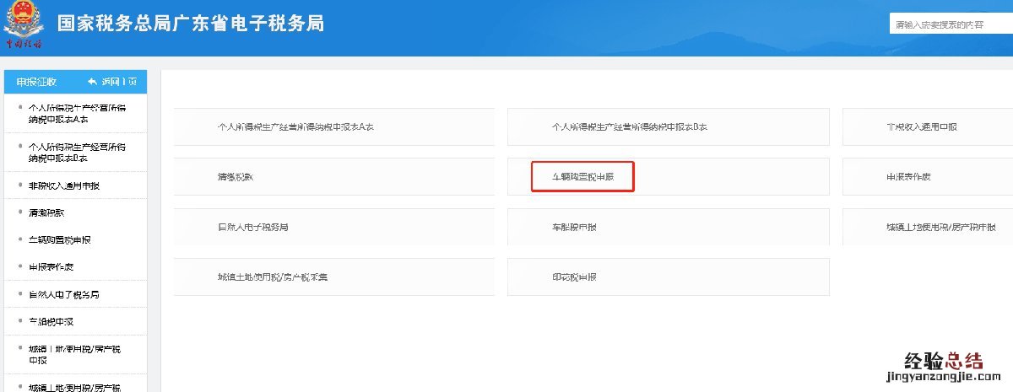This screenshot has width=1013, height=392.
Task: Open the 个人所得税生产经营所得纳税申报表A表 tile in main panel
Action: click(295, 127)
